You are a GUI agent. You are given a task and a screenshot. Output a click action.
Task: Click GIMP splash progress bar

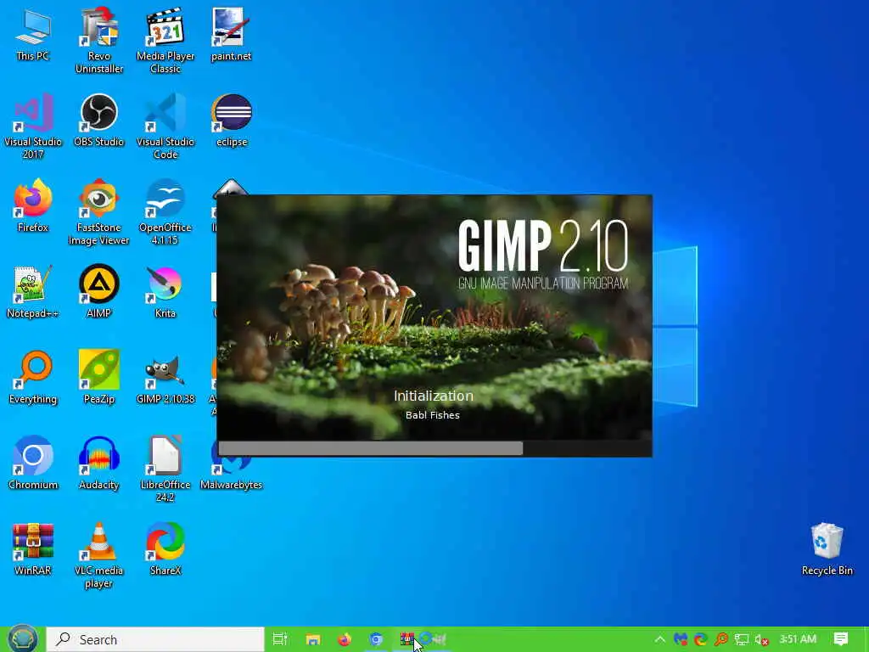pos(434,448)
